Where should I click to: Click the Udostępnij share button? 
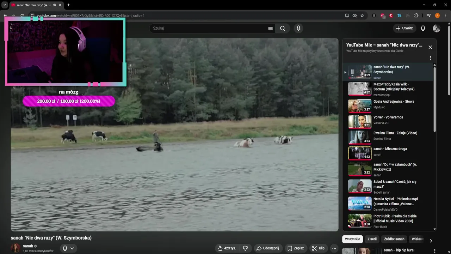pos(268,248)
